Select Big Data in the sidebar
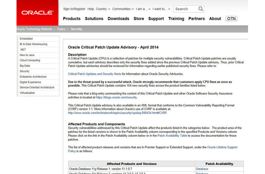 coord(25,66)
